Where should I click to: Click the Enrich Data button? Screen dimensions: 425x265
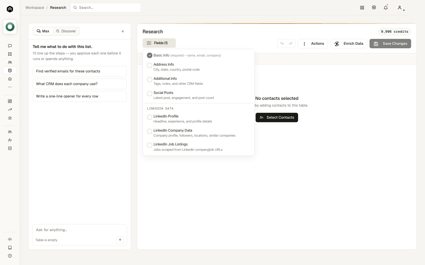pyautogui.click(x=349, y=44)
